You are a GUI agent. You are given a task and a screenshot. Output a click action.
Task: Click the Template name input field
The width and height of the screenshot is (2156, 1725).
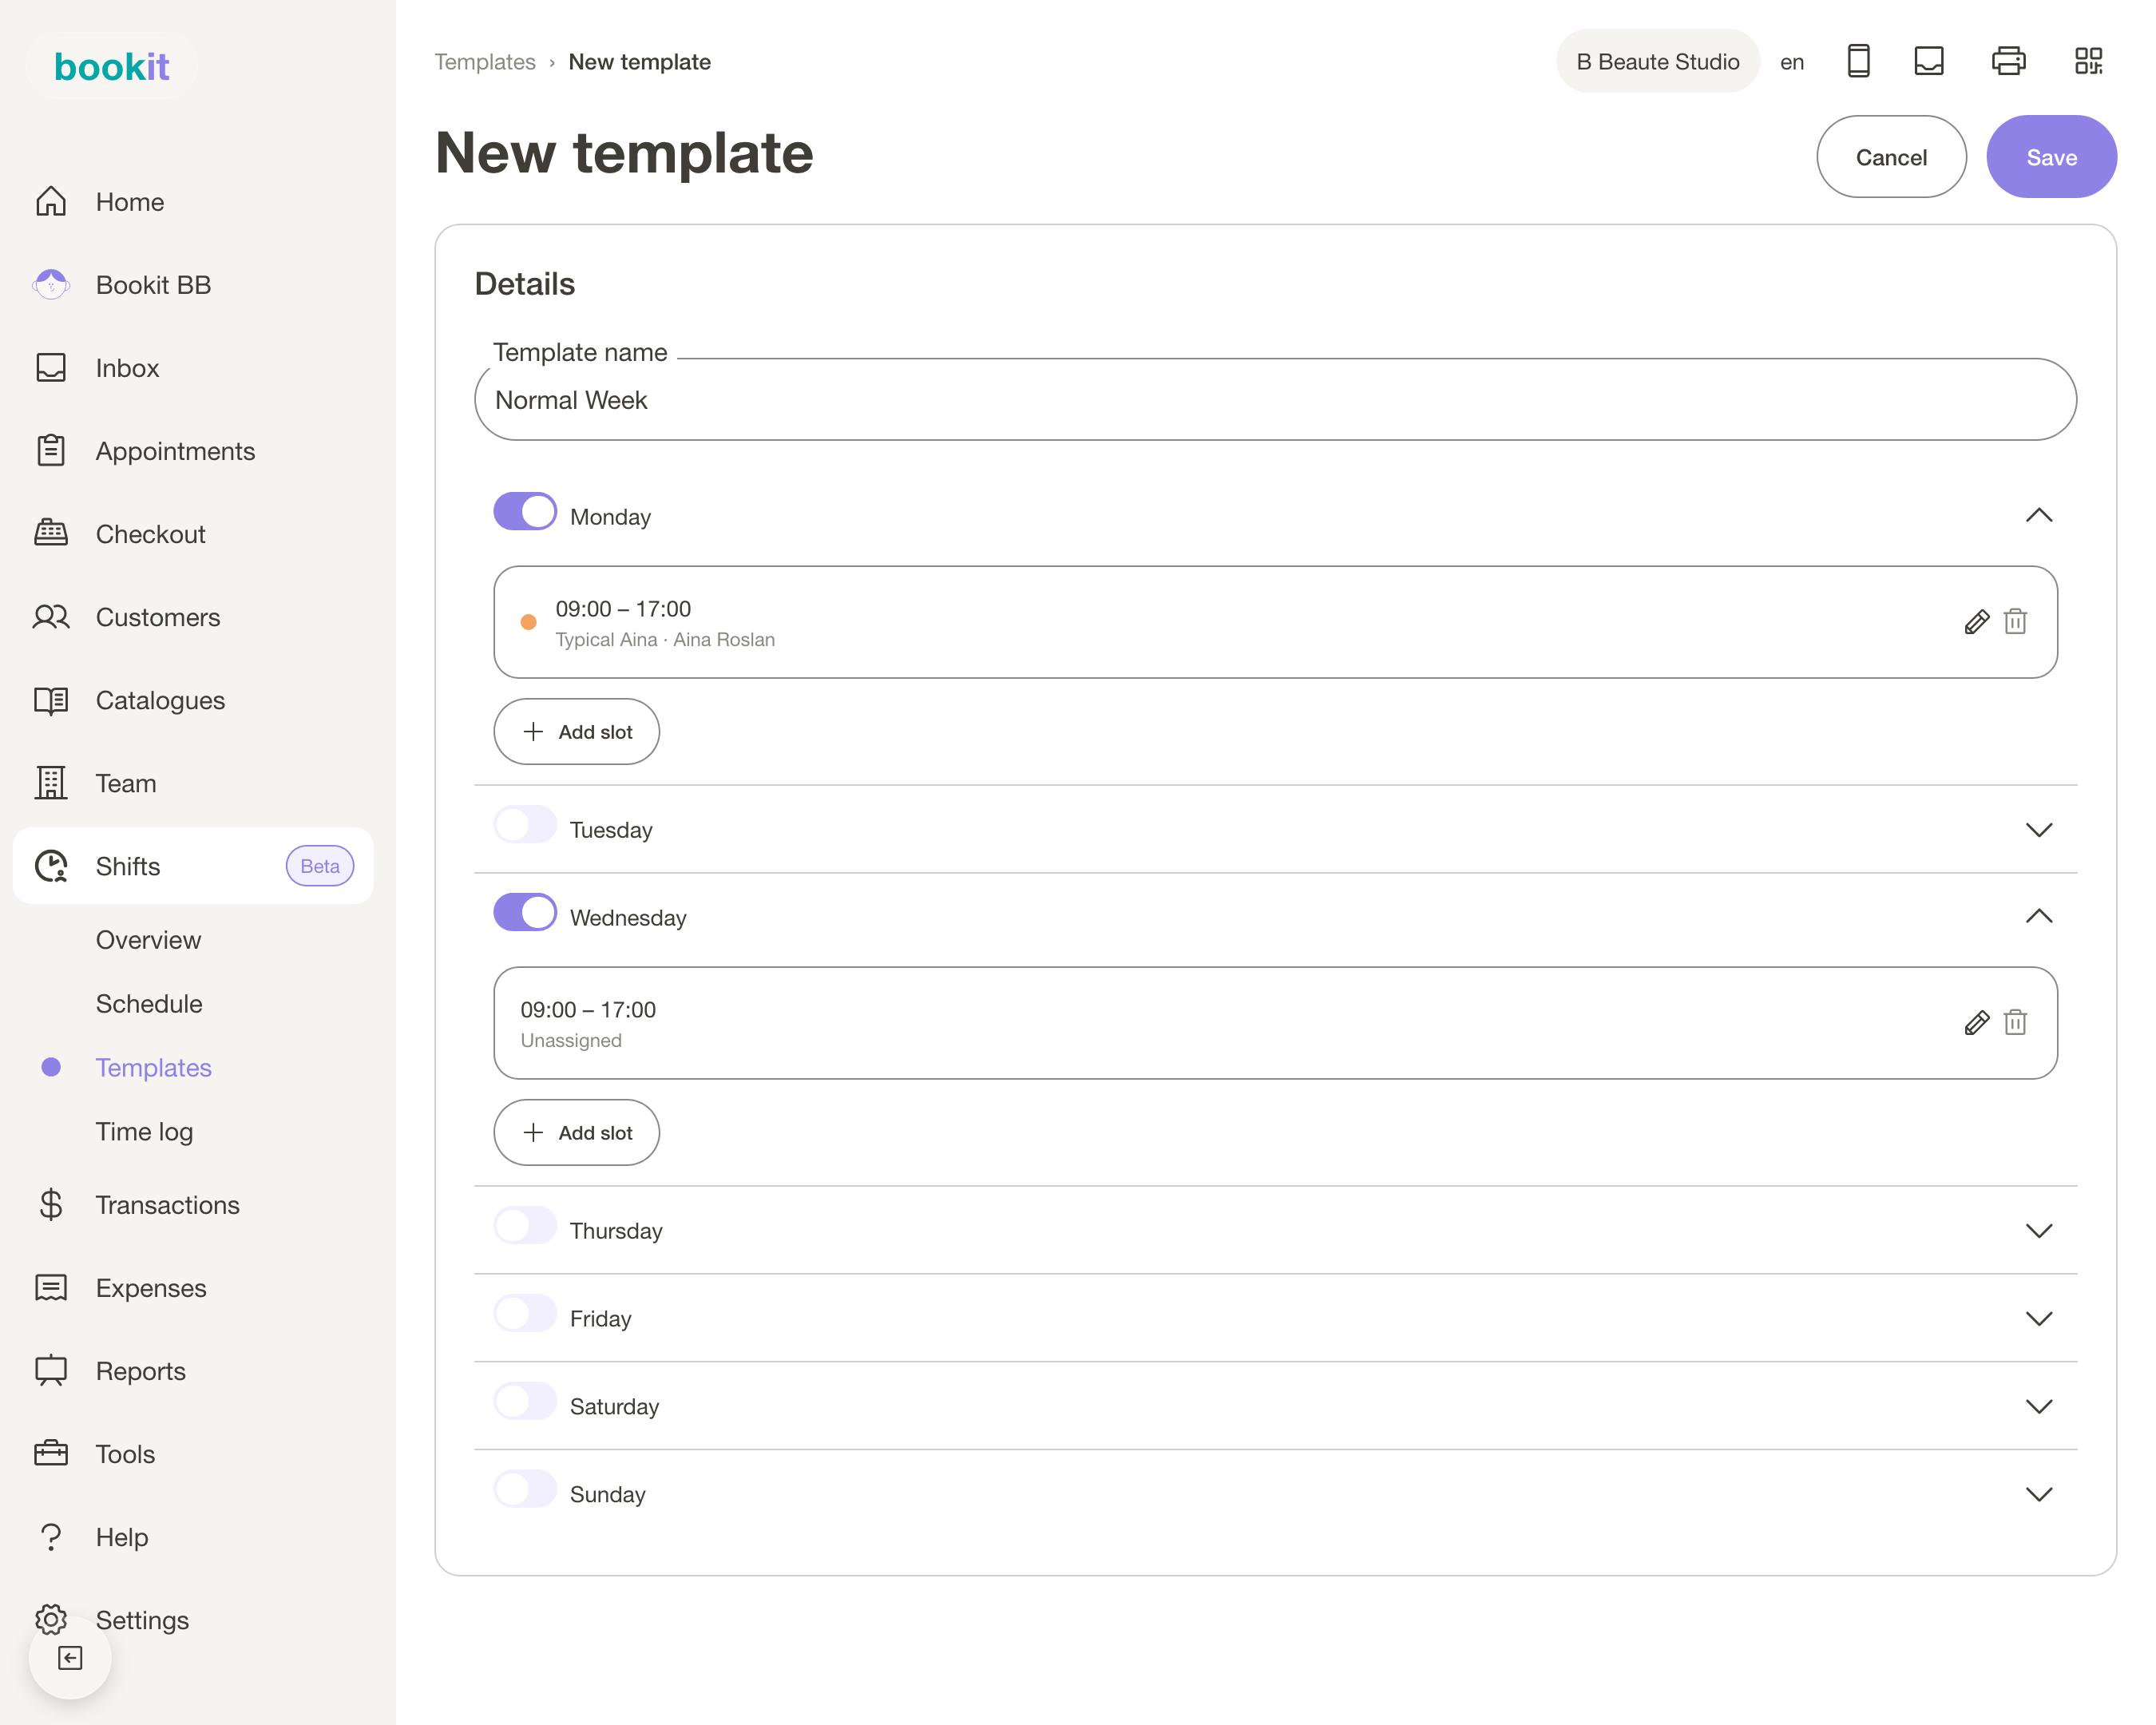1275,400
